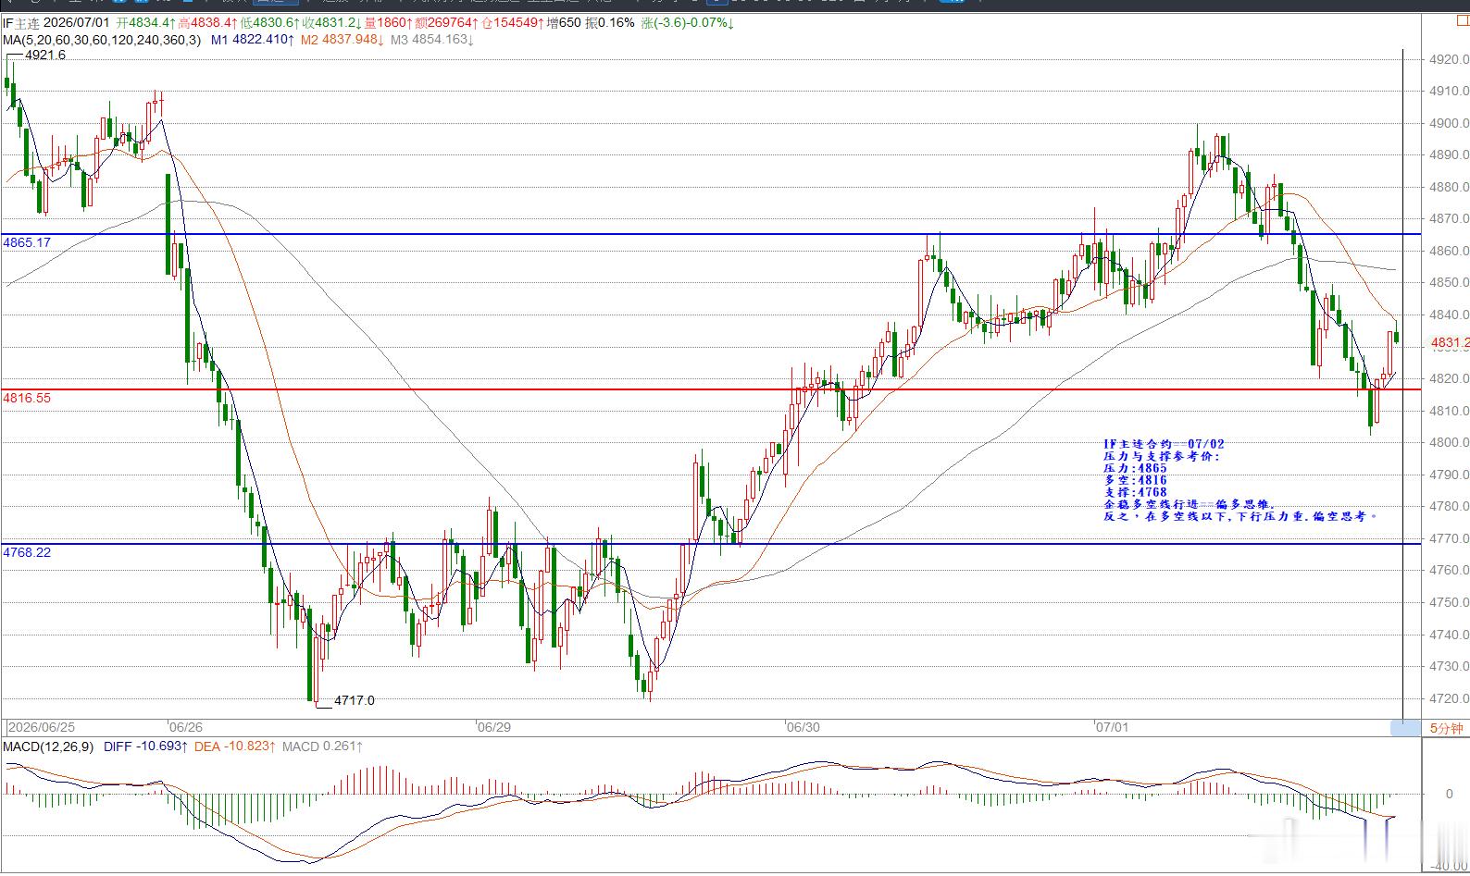Click the blue scroll thumb on time axis
Image resolution: width=1470 pixels, height=876 pixels.
(x=1404, y=729)
